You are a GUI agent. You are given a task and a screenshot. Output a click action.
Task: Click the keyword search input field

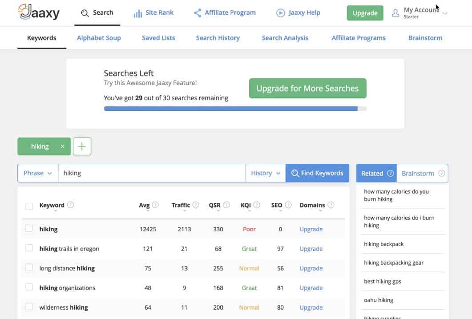152,173
